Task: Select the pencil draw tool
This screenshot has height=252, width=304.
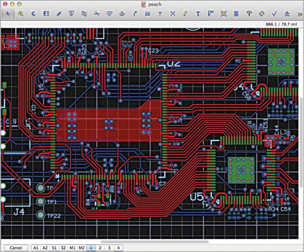Action: tap(185, 14)
